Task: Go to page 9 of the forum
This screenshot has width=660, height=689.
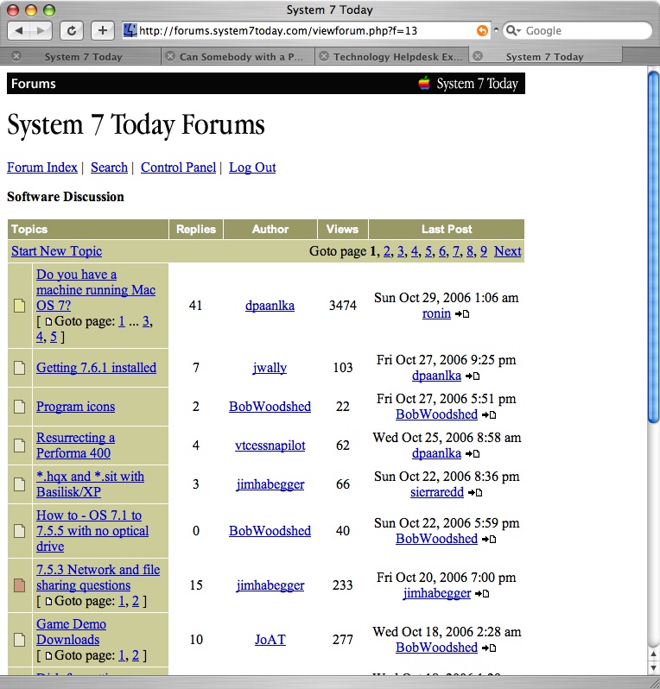Action: [484, 251]
